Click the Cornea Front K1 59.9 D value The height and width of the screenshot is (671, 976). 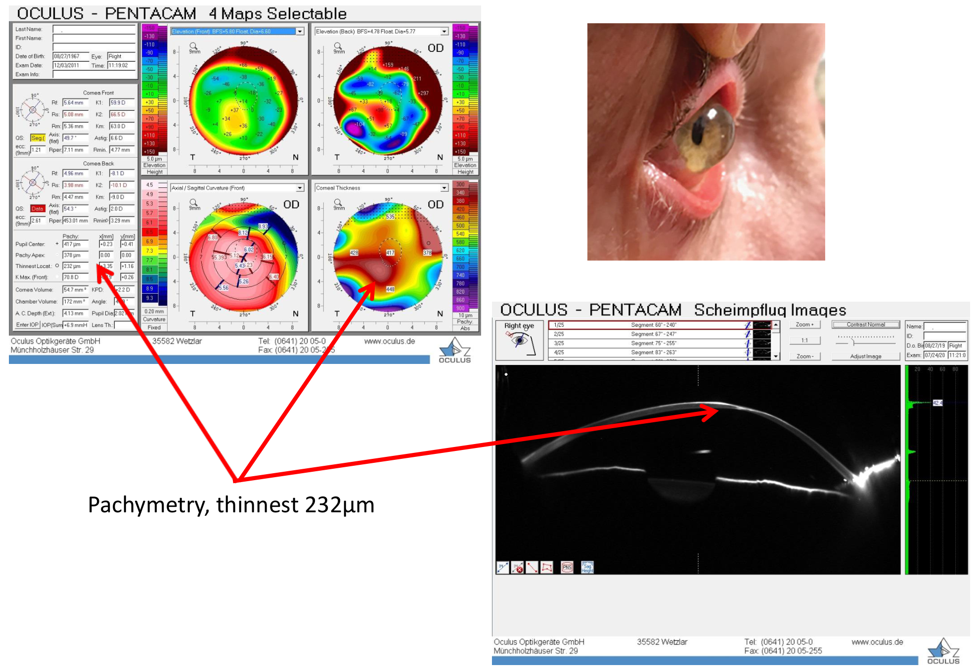(122, 103)
